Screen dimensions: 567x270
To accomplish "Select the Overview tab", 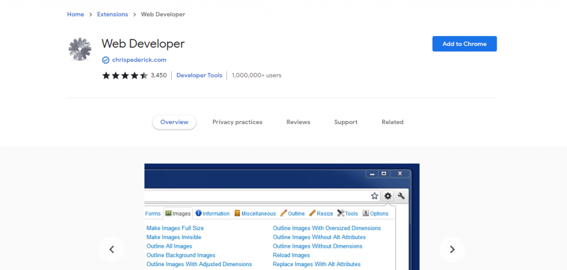I will tap(174, 122).
